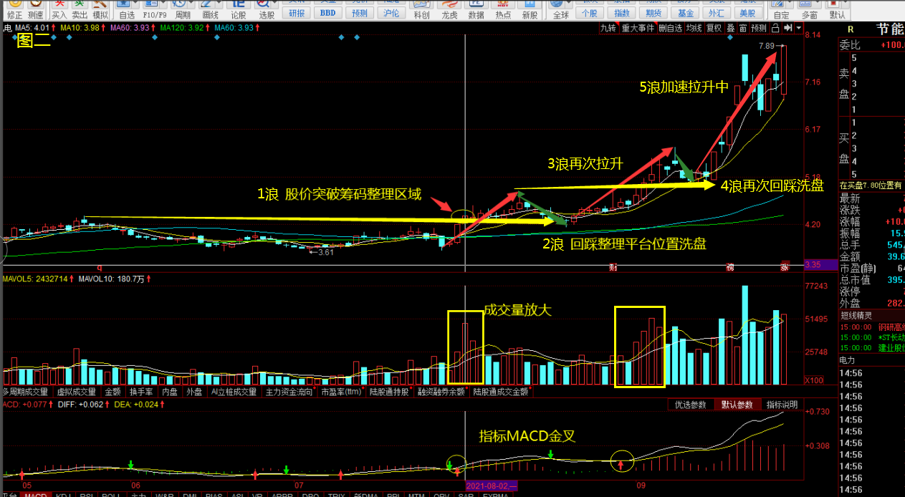The width and height of the screenshot is (905, 497).
Task: Open the 龙虎 ranking icon
Action: point(449,9)
